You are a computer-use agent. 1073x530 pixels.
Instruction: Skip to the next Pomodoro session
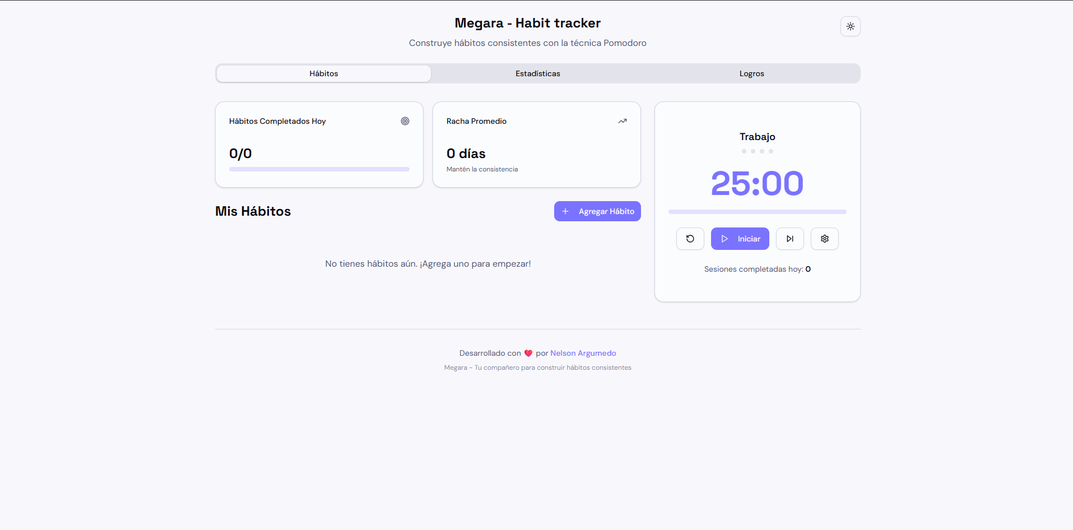(790, 239)
